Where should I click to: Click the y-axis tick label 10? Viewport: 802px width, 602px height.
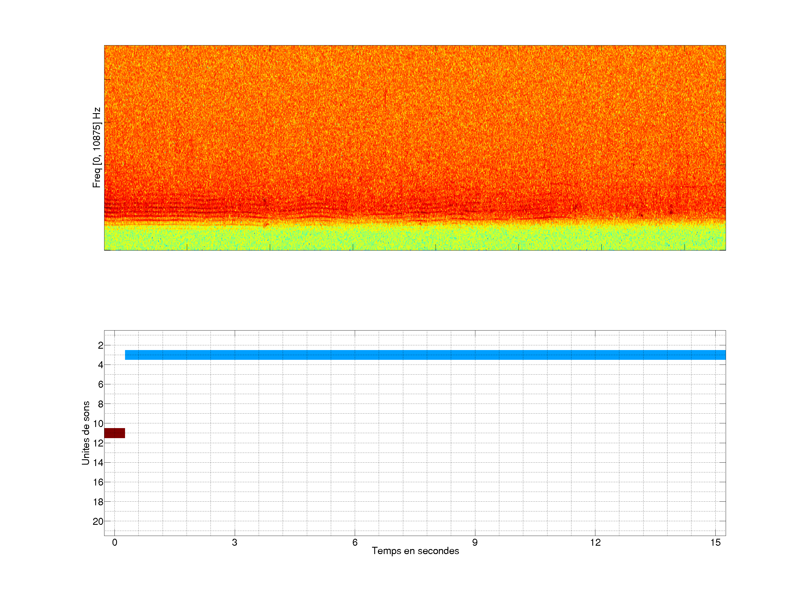pyautogui.click(x=98, y=423)
